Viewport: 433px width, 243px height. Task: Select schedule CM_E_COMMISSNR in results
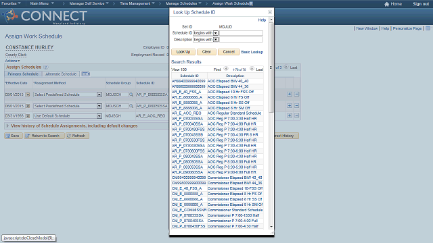tap(189, 210)
